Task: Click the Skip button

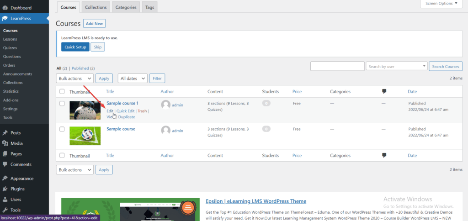Action: (98, 47)
